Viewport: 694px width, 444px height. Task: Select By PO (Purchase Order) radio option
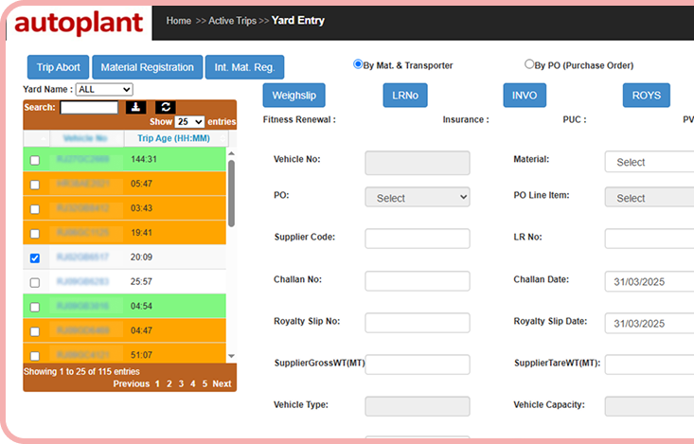[529, 64]
